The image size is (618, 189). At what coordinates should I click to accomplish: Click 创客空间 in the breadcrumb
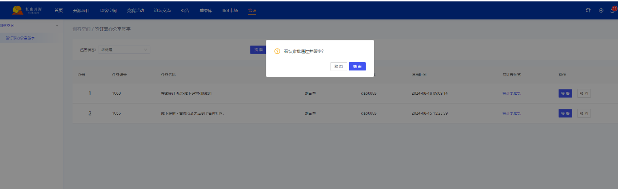click(81, 29)
